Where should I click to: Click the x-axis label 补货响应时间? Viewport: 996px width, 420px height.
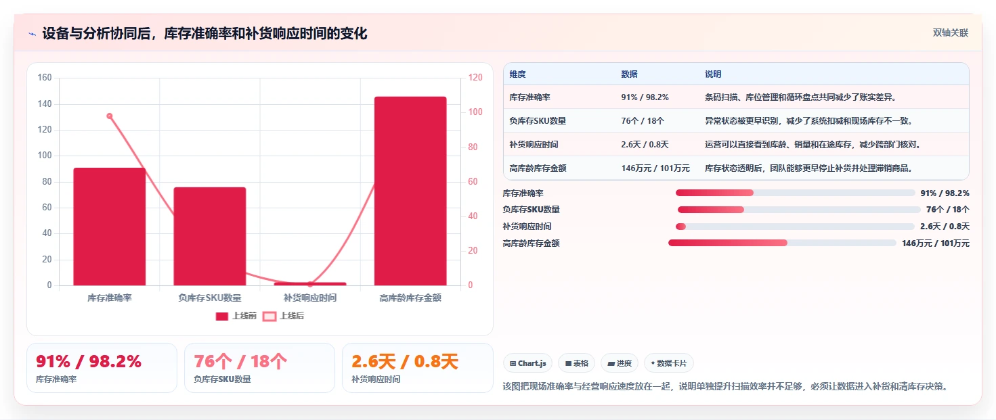point(310,298)
